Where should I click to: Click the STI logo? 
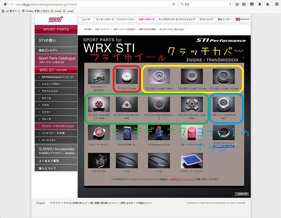[x=56, y=19]
